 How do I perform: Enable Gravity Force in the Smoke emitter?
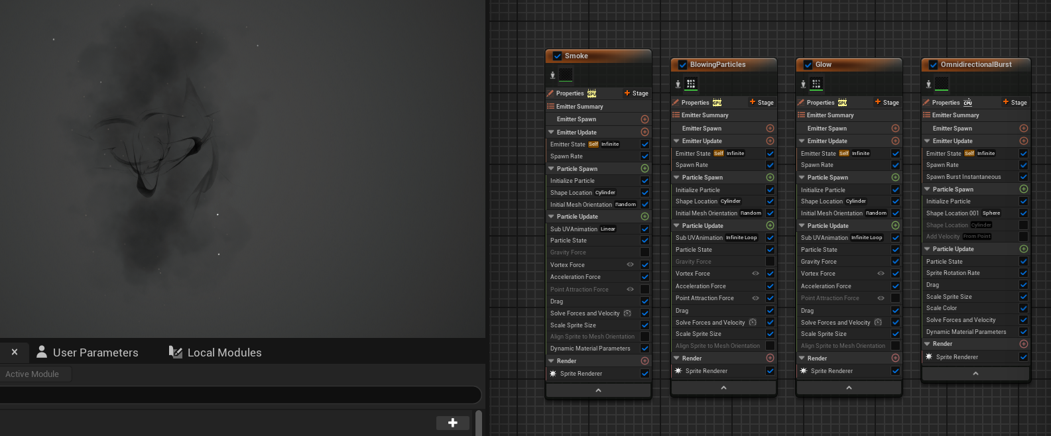645,252
